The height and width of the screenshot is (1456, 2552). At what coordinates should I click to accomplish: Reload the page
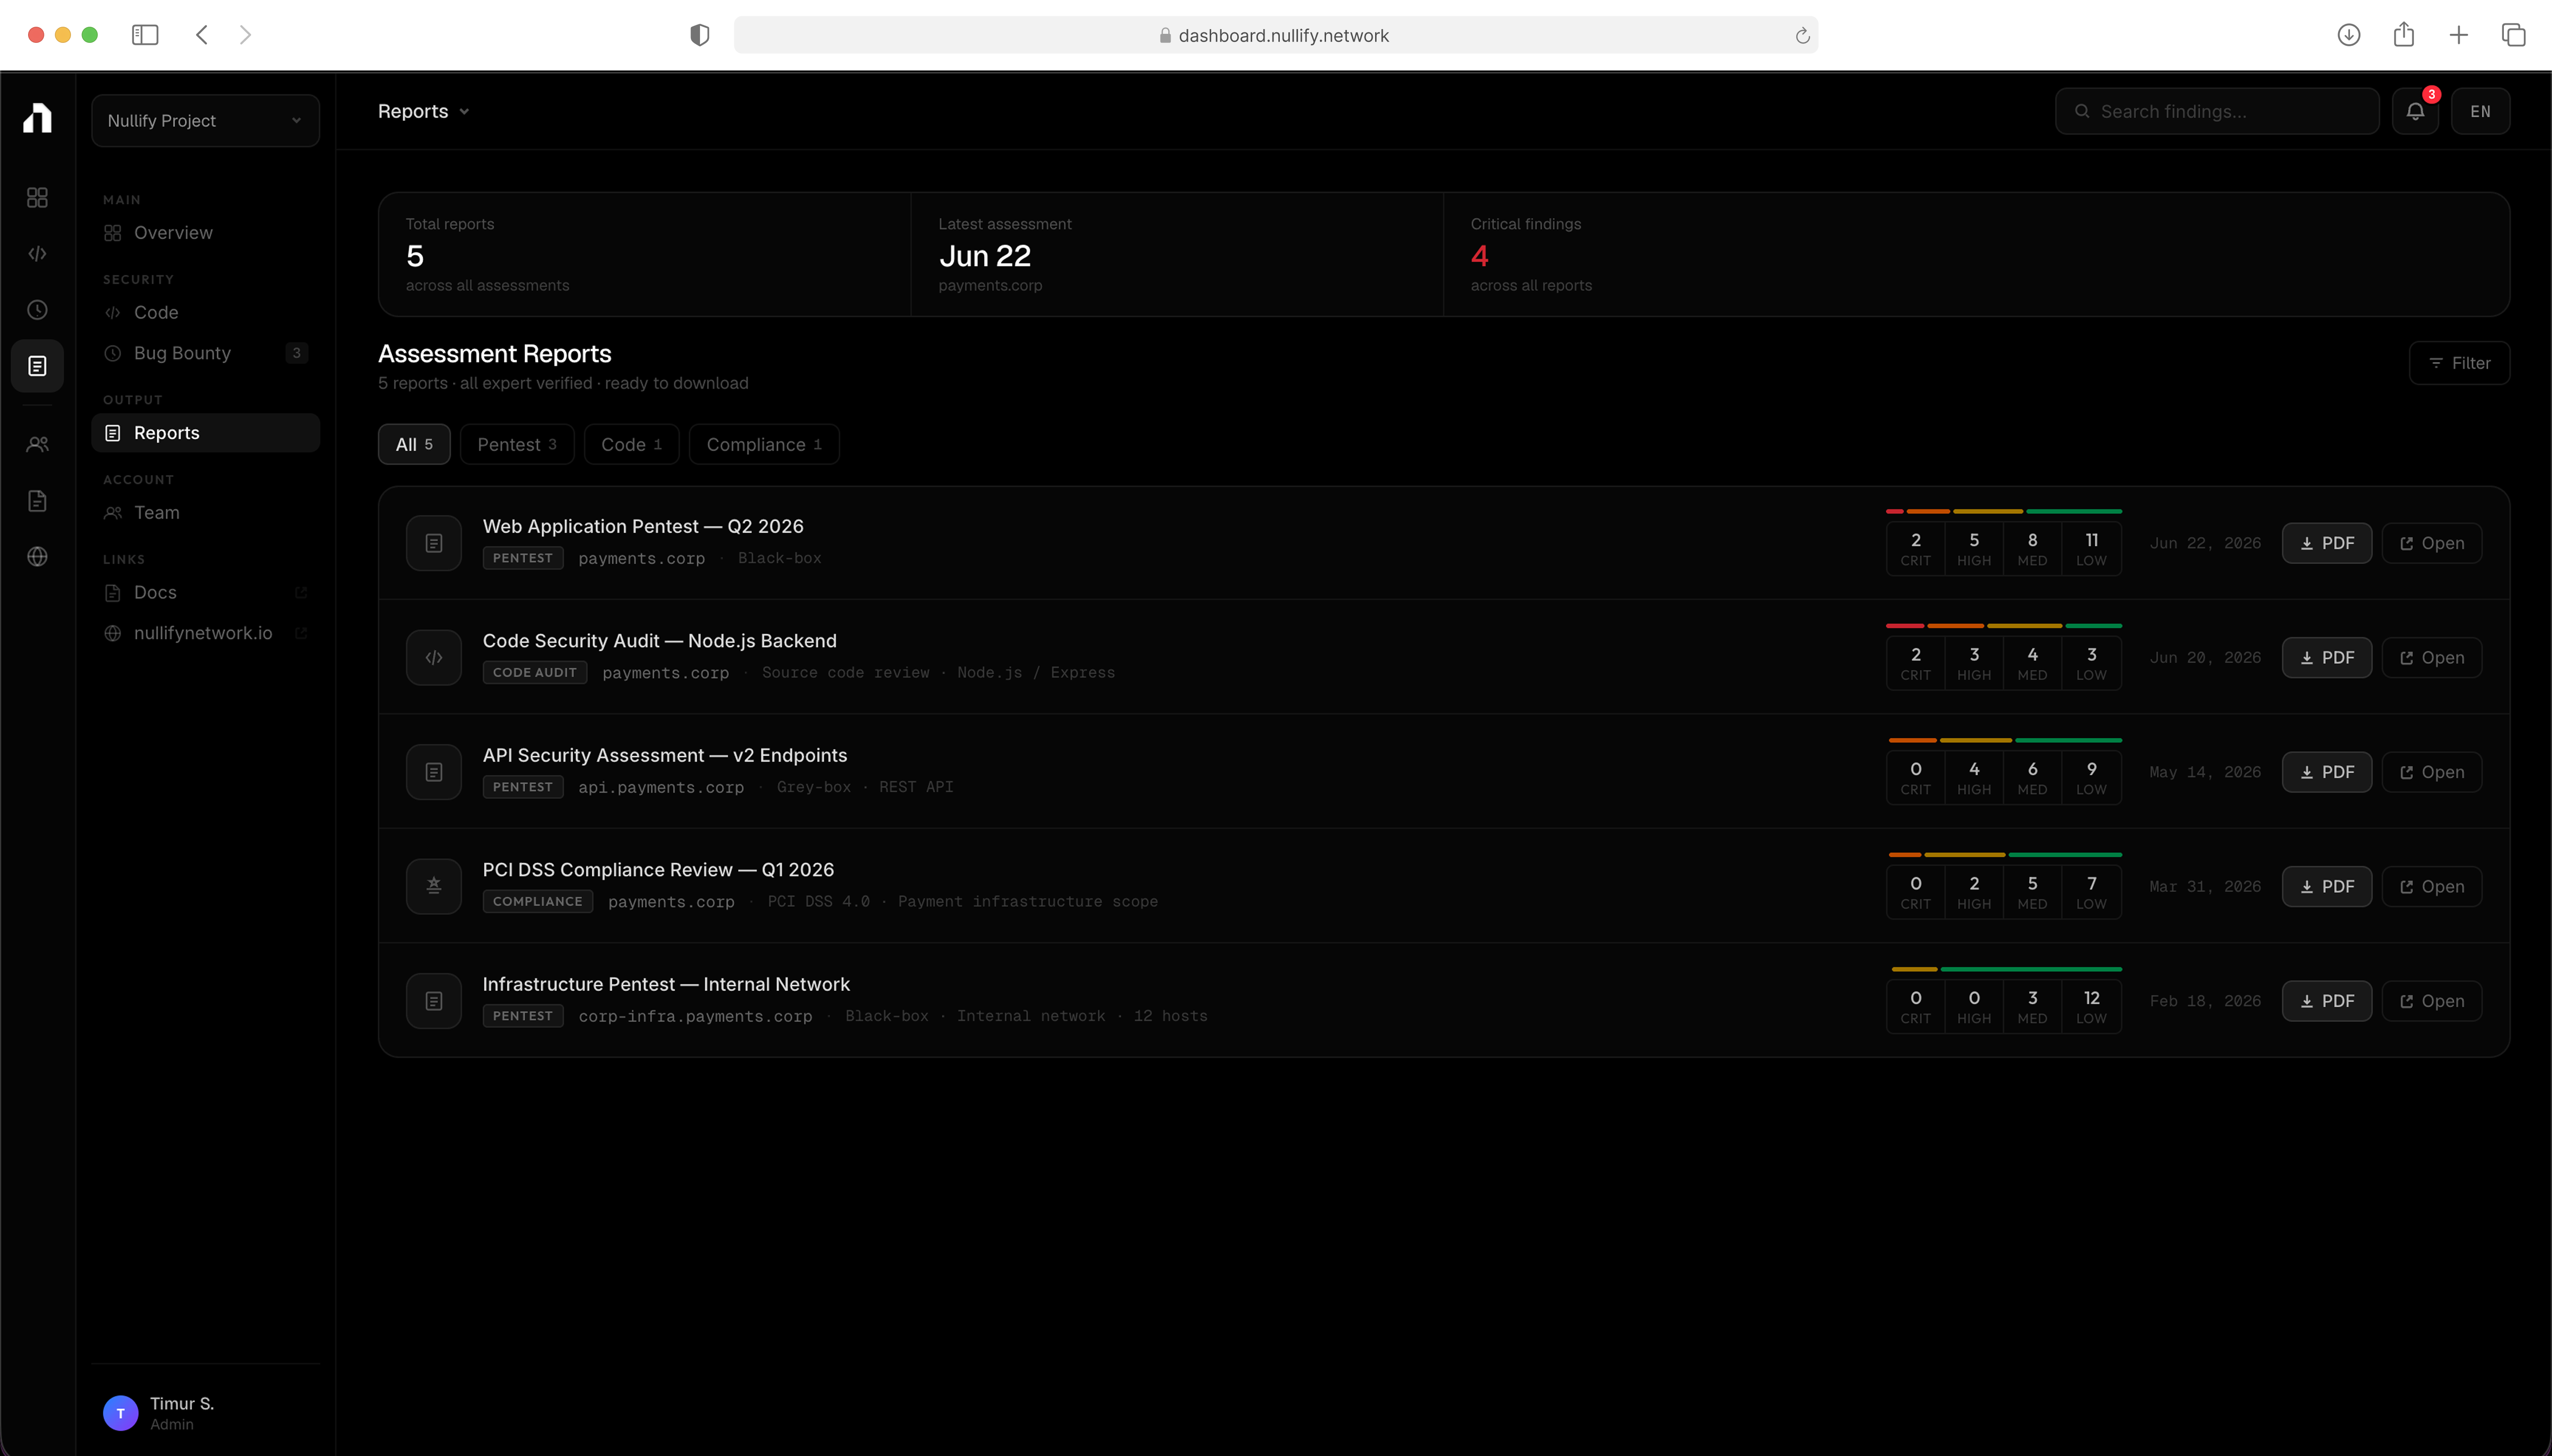(1802, 36)
